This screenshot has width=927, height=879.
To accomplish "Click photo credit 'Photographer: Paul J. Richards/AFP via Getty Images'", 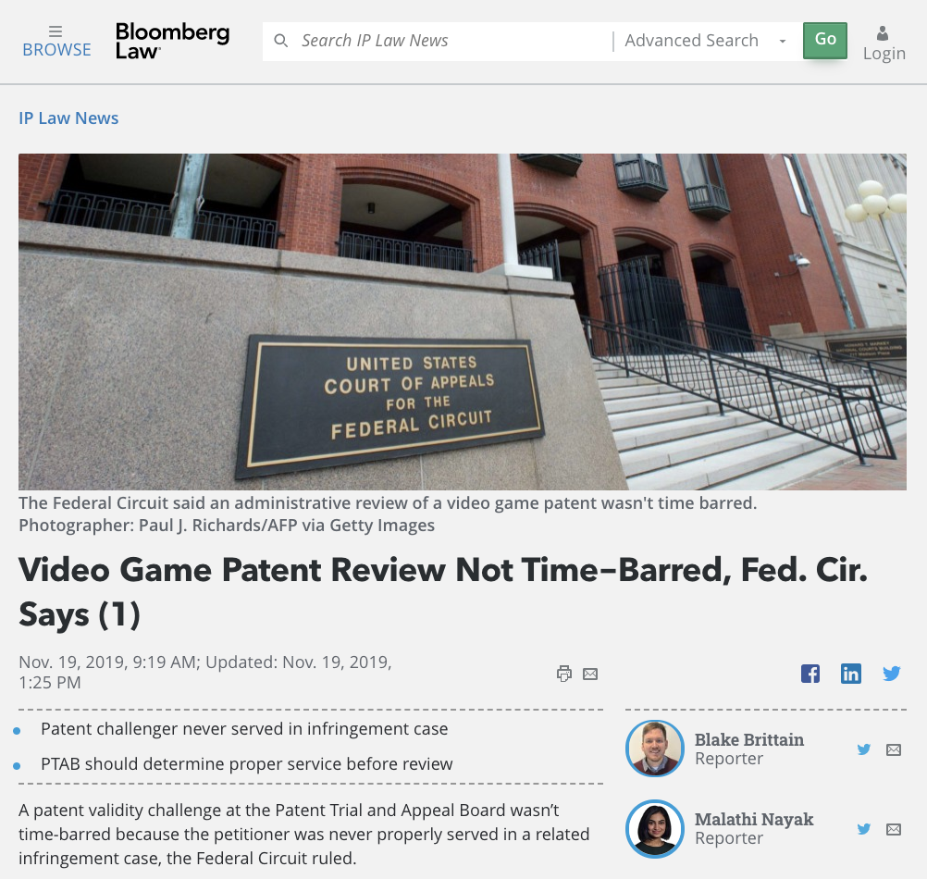I will click(227, 525).
